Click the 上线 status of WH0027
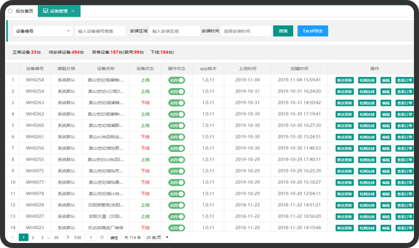Image resolution: width=419 pixels, height=248 pixels. [x=145, y=217]
